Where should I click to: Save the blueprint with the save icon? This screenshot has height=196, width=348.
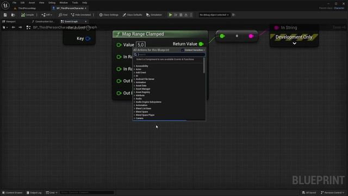(x=5, y=15)
